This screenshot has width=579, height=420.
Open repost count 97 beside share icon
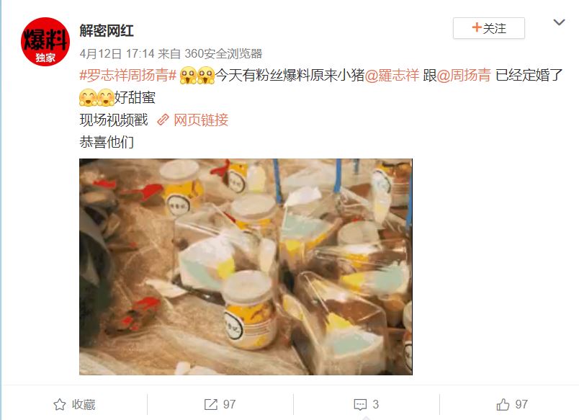(229, 404)
